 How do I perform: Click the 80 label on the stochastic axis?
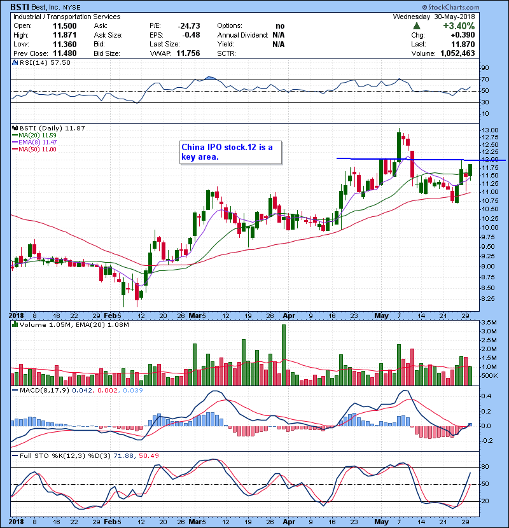pyautogui.click(x=485, y=467)
